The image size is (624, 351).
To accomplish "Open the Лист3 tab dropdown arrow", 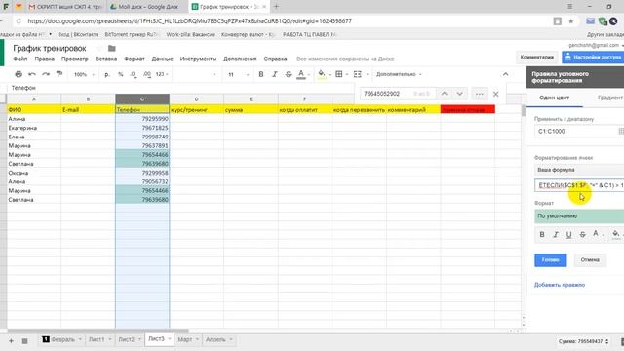I will (x=170, y=339).
